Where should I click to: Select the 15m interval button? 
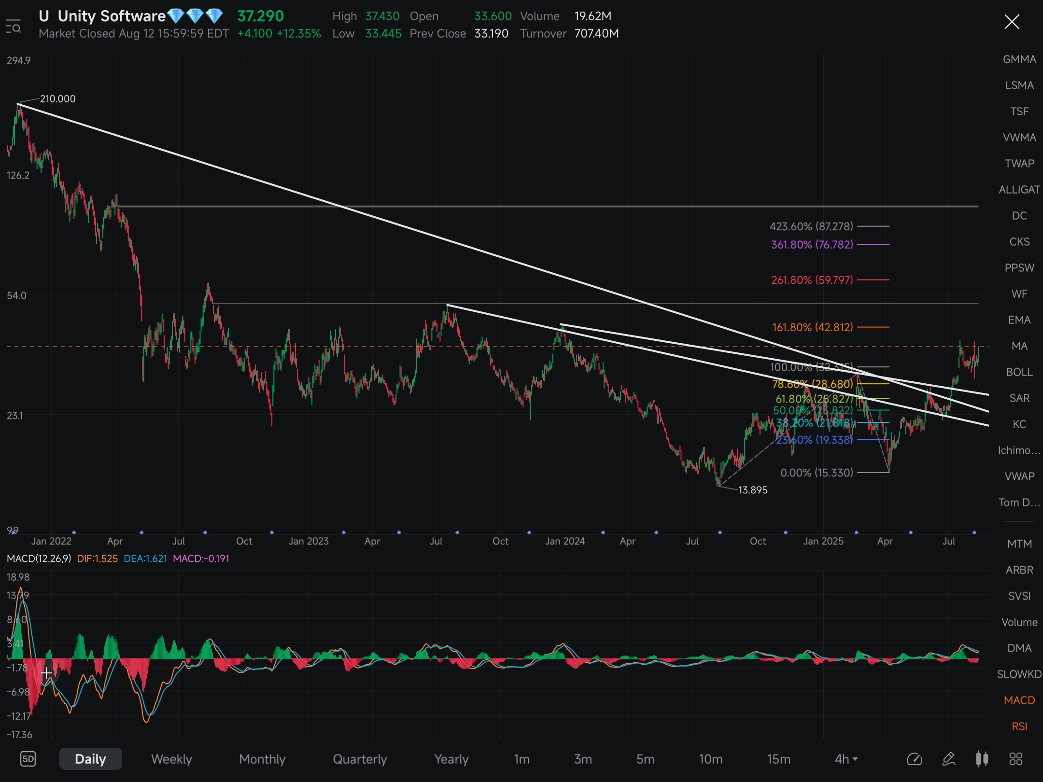778,759
